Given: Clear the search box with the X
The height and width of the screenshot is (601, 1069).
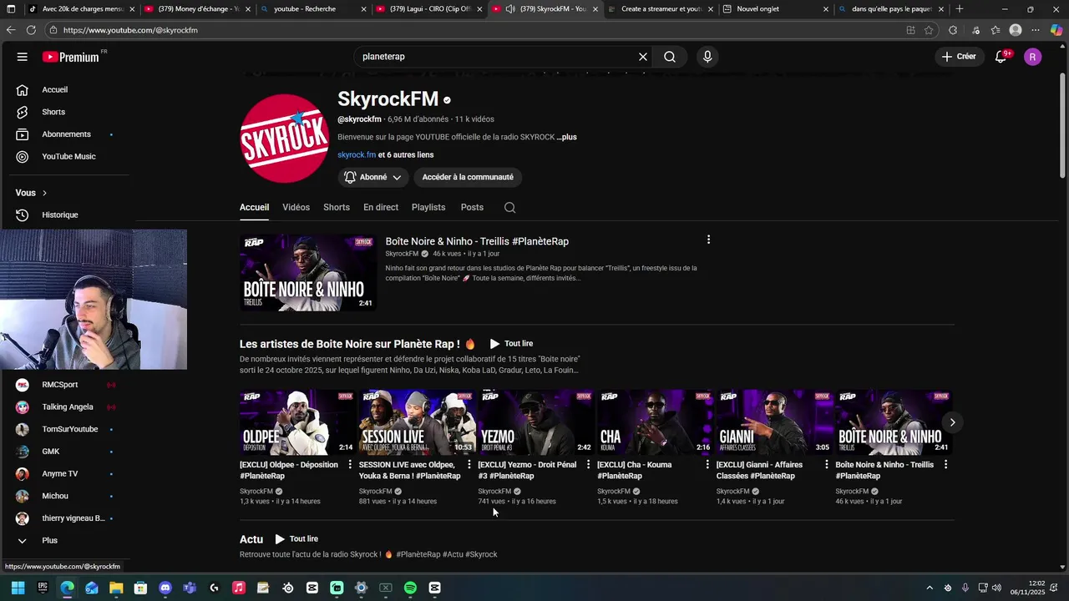Looking at the screenshot, I should coord(643,57).
